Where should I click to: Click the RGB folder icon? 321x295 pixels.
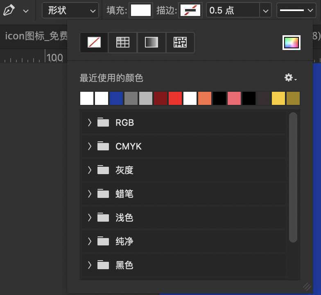point(103,123)
